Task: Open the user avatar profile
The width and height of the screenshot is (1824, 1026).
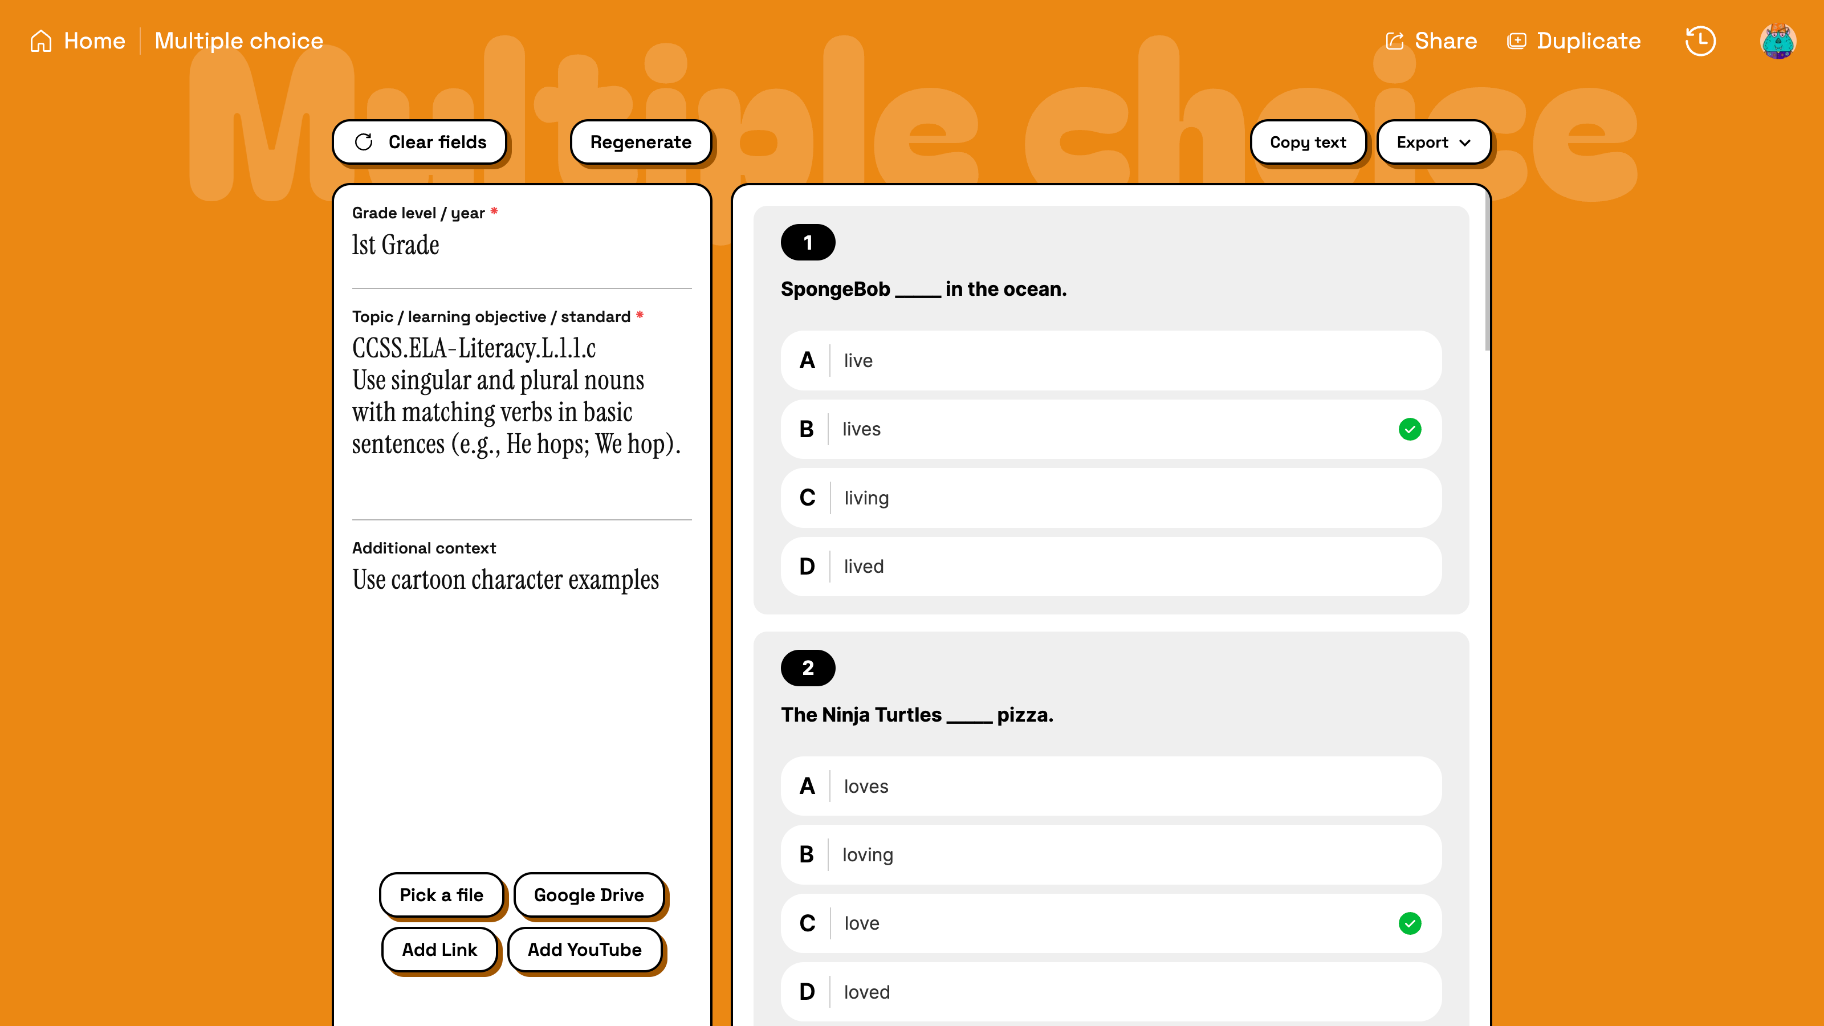Action: pyautogui.click(x=1777, y=41)
